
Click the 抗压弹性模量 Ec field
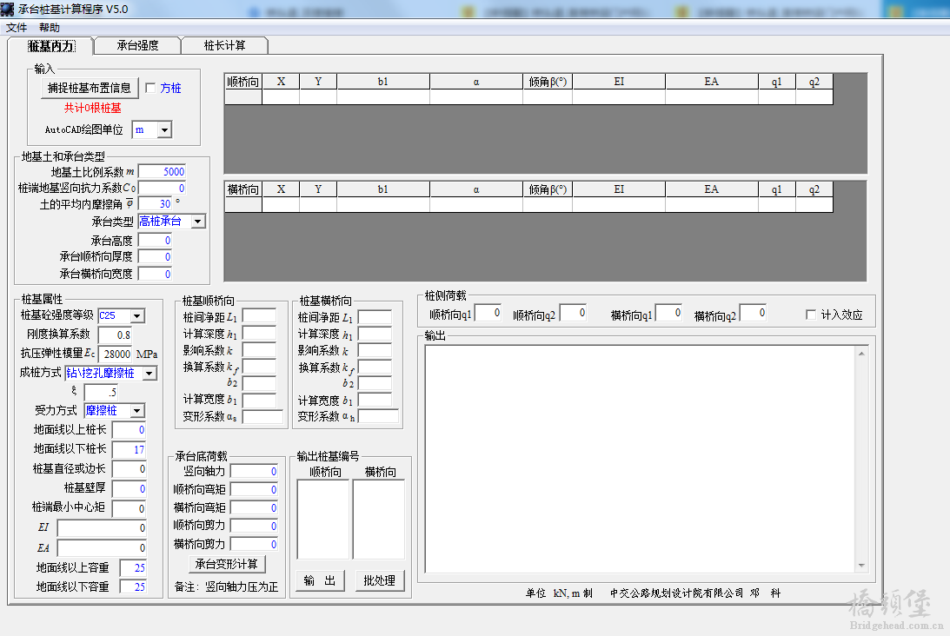coord(115,354)
